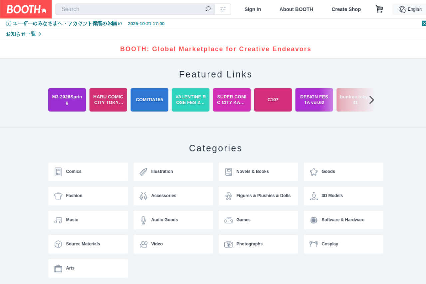Open the お知らせ一覧 announcements list
The width and height of the screenshot is (426, 284).
coord(23,34)
